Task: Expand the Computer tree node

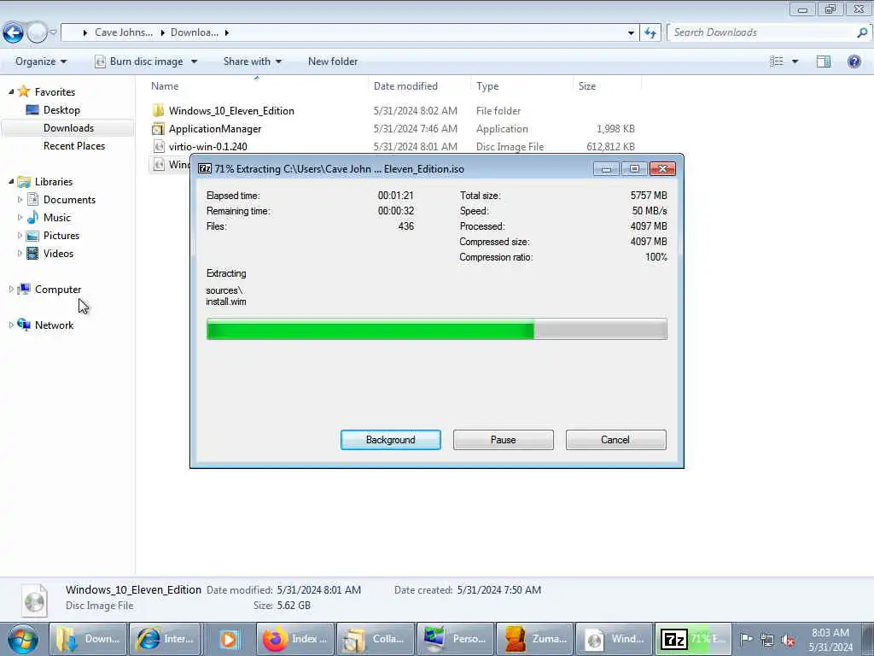Action: point(11,289)
